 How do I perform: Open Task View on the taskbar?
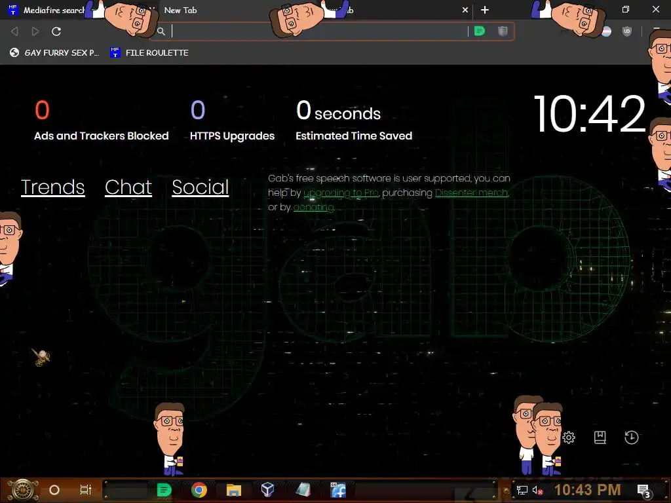86,490
